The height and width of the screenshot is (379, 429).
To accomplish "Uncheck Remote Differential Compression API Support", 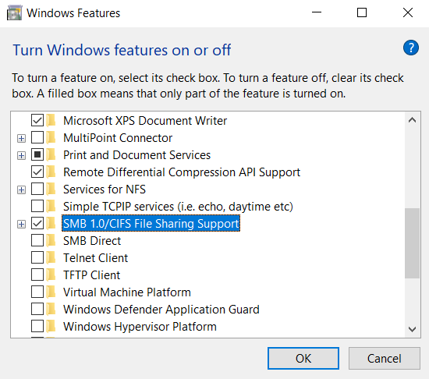I will point(37,172).
